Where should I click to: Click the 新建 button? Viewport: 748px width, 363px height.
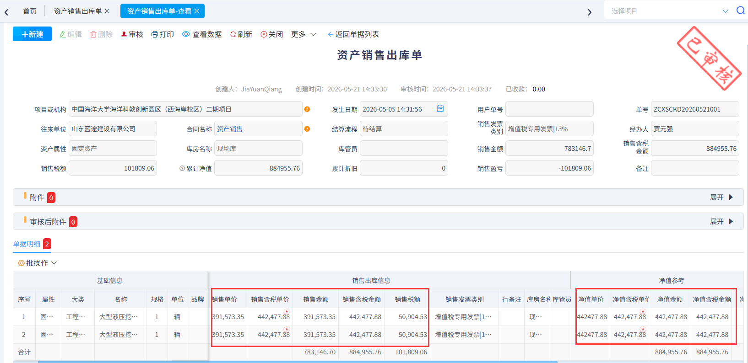[x=32, y=34]
